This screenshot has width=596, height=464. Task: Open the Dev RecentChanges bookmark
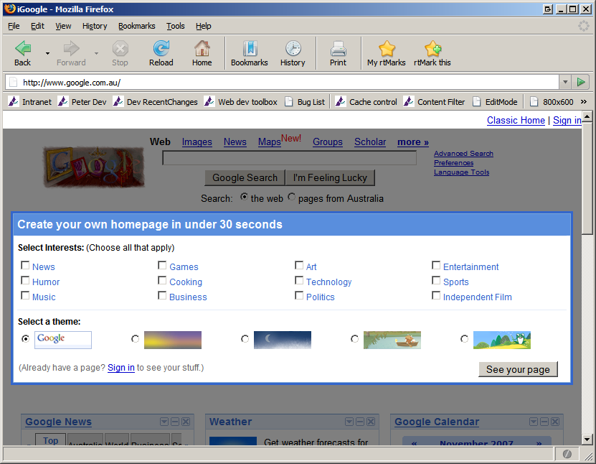tap(156, 101)
